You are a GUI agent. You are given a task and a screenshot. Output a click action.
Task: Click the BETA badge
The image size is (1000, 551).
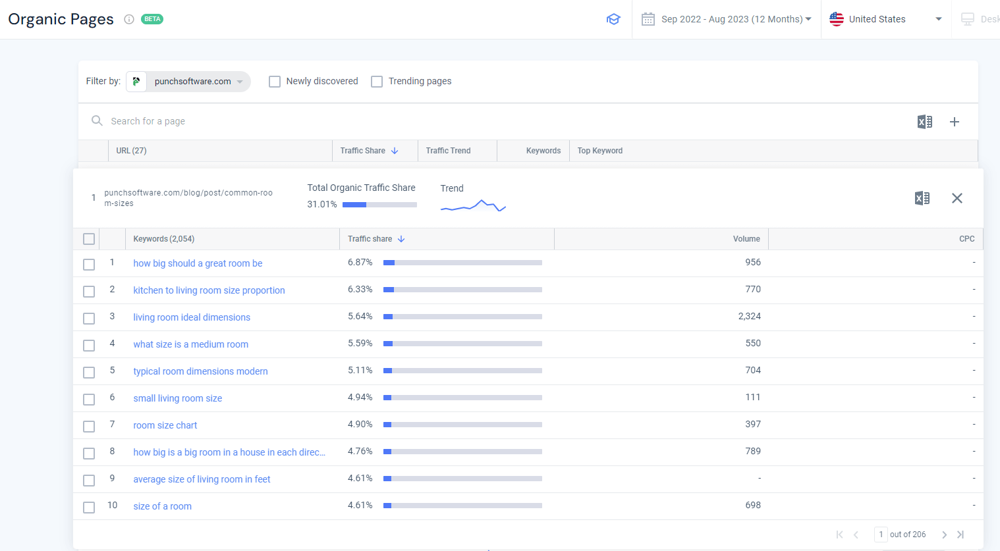pos(152,19)
